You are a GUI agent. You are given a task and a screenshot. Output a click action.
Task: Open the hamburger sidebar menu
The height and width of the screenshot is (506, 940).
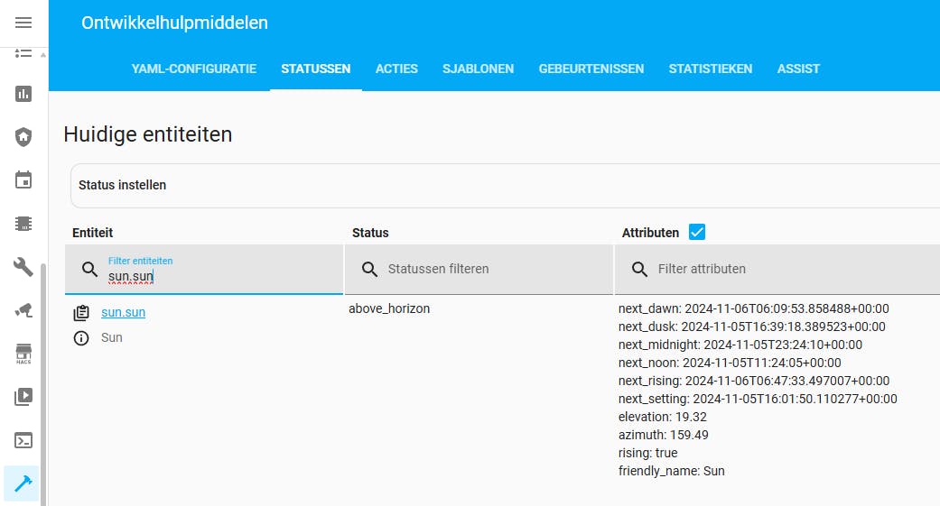[x=23, y=23]
